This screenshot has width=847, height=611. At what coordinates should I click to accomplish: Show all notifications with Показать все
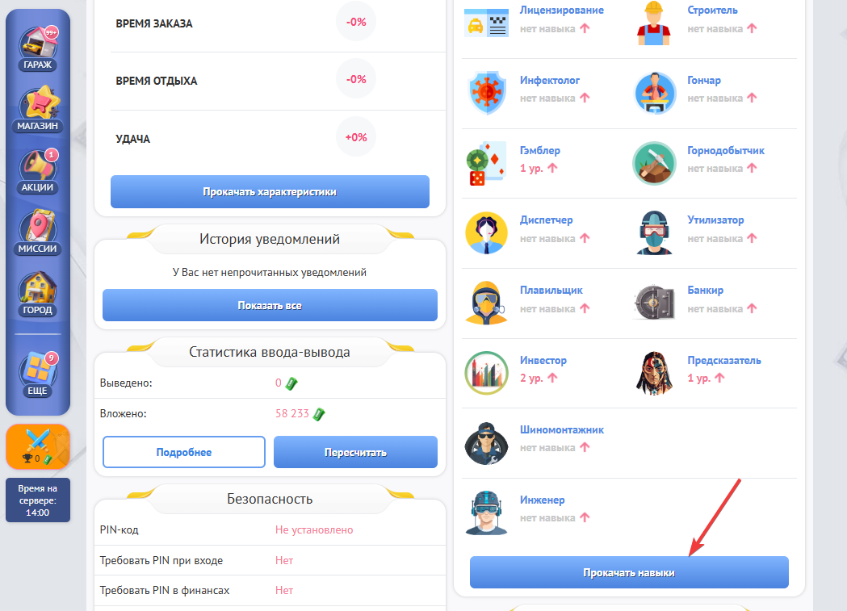270,305
